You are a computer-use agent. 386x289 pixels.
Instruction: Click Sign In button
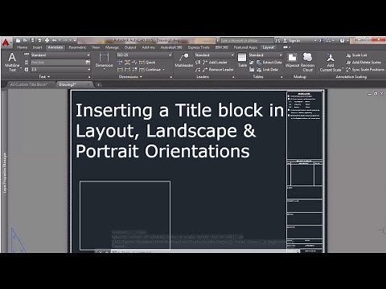292,40
